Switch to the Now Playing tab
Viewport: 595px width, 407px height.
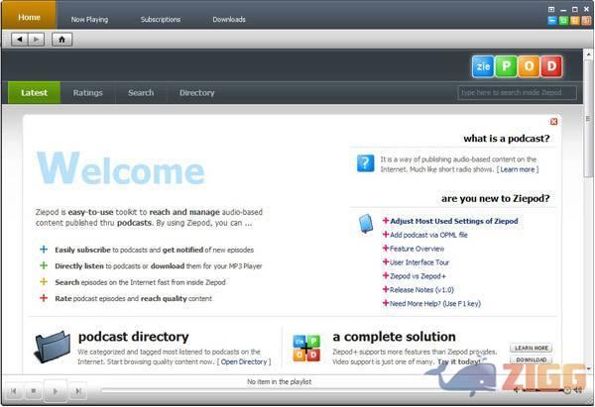90,19
